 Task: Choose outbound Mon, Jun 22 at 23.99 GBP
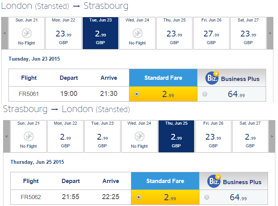point(64,33)
